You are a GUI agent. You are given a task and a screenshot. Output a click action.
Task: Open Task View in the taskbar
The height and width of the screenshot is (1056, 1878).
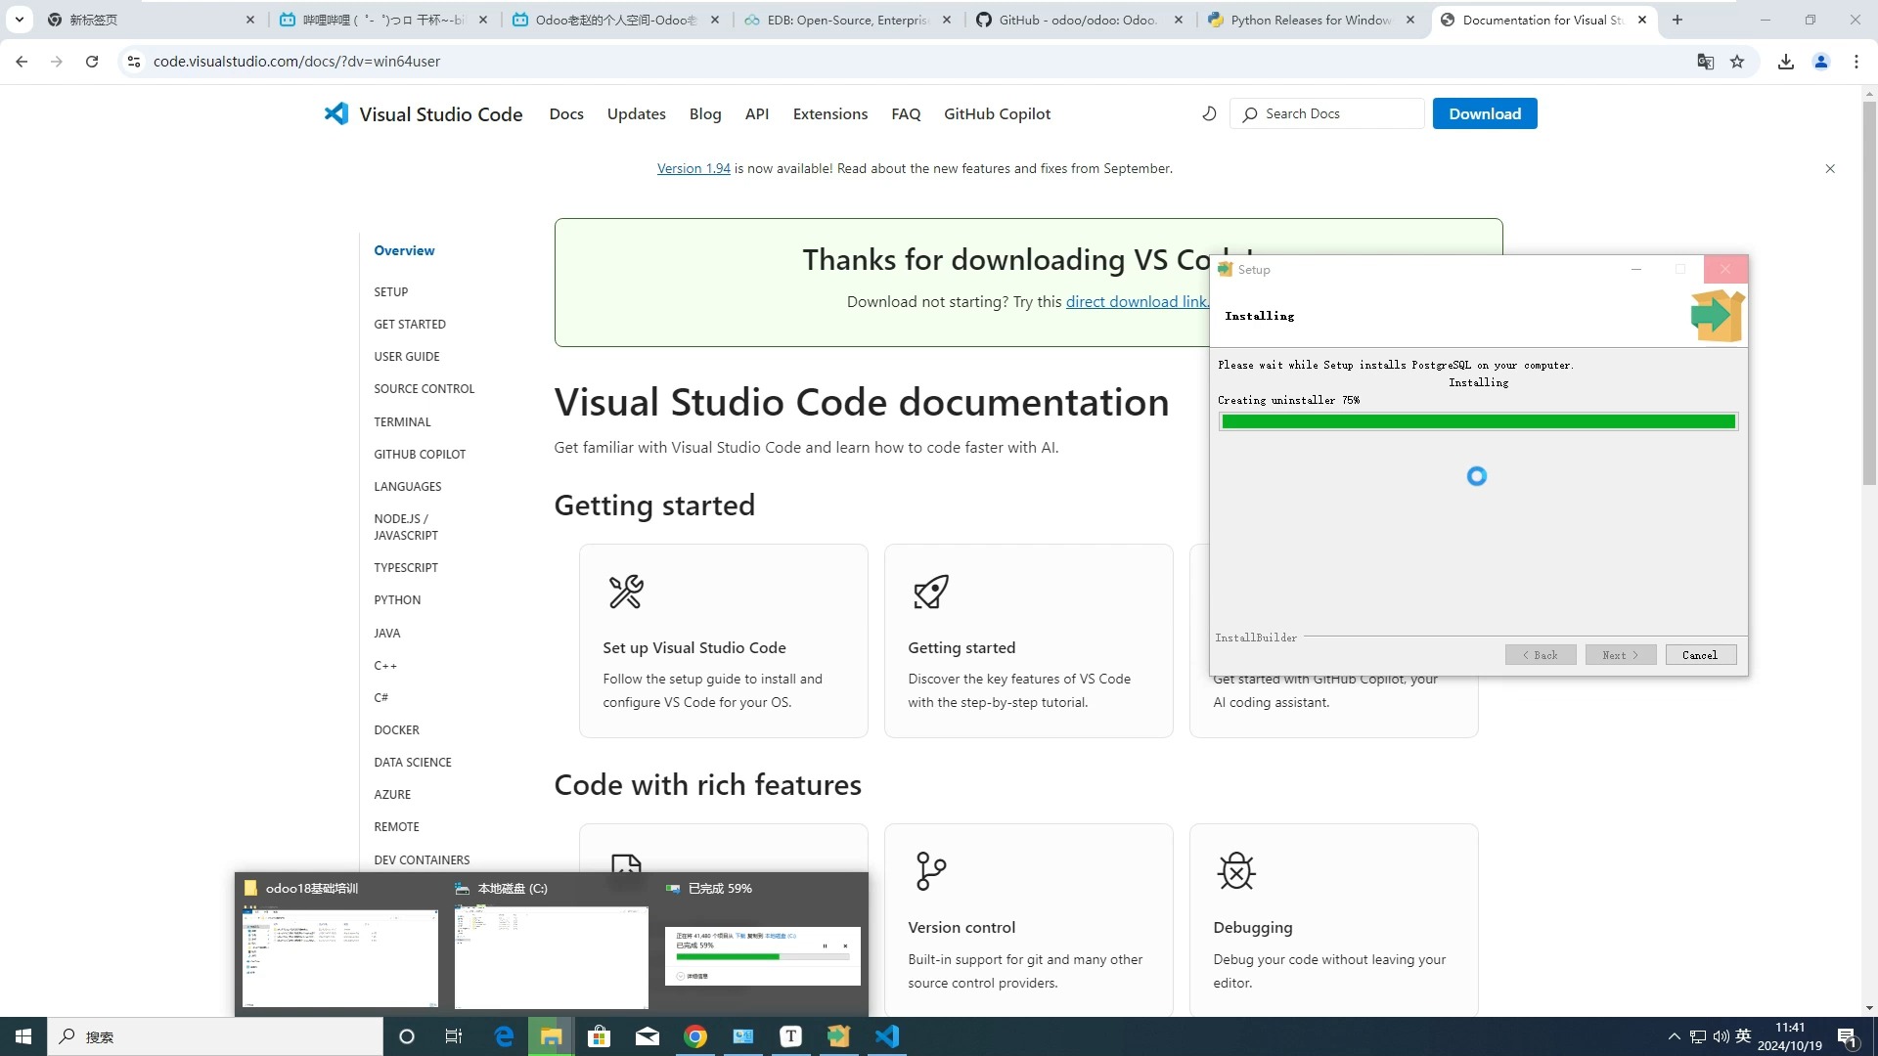click(454, 1036)
